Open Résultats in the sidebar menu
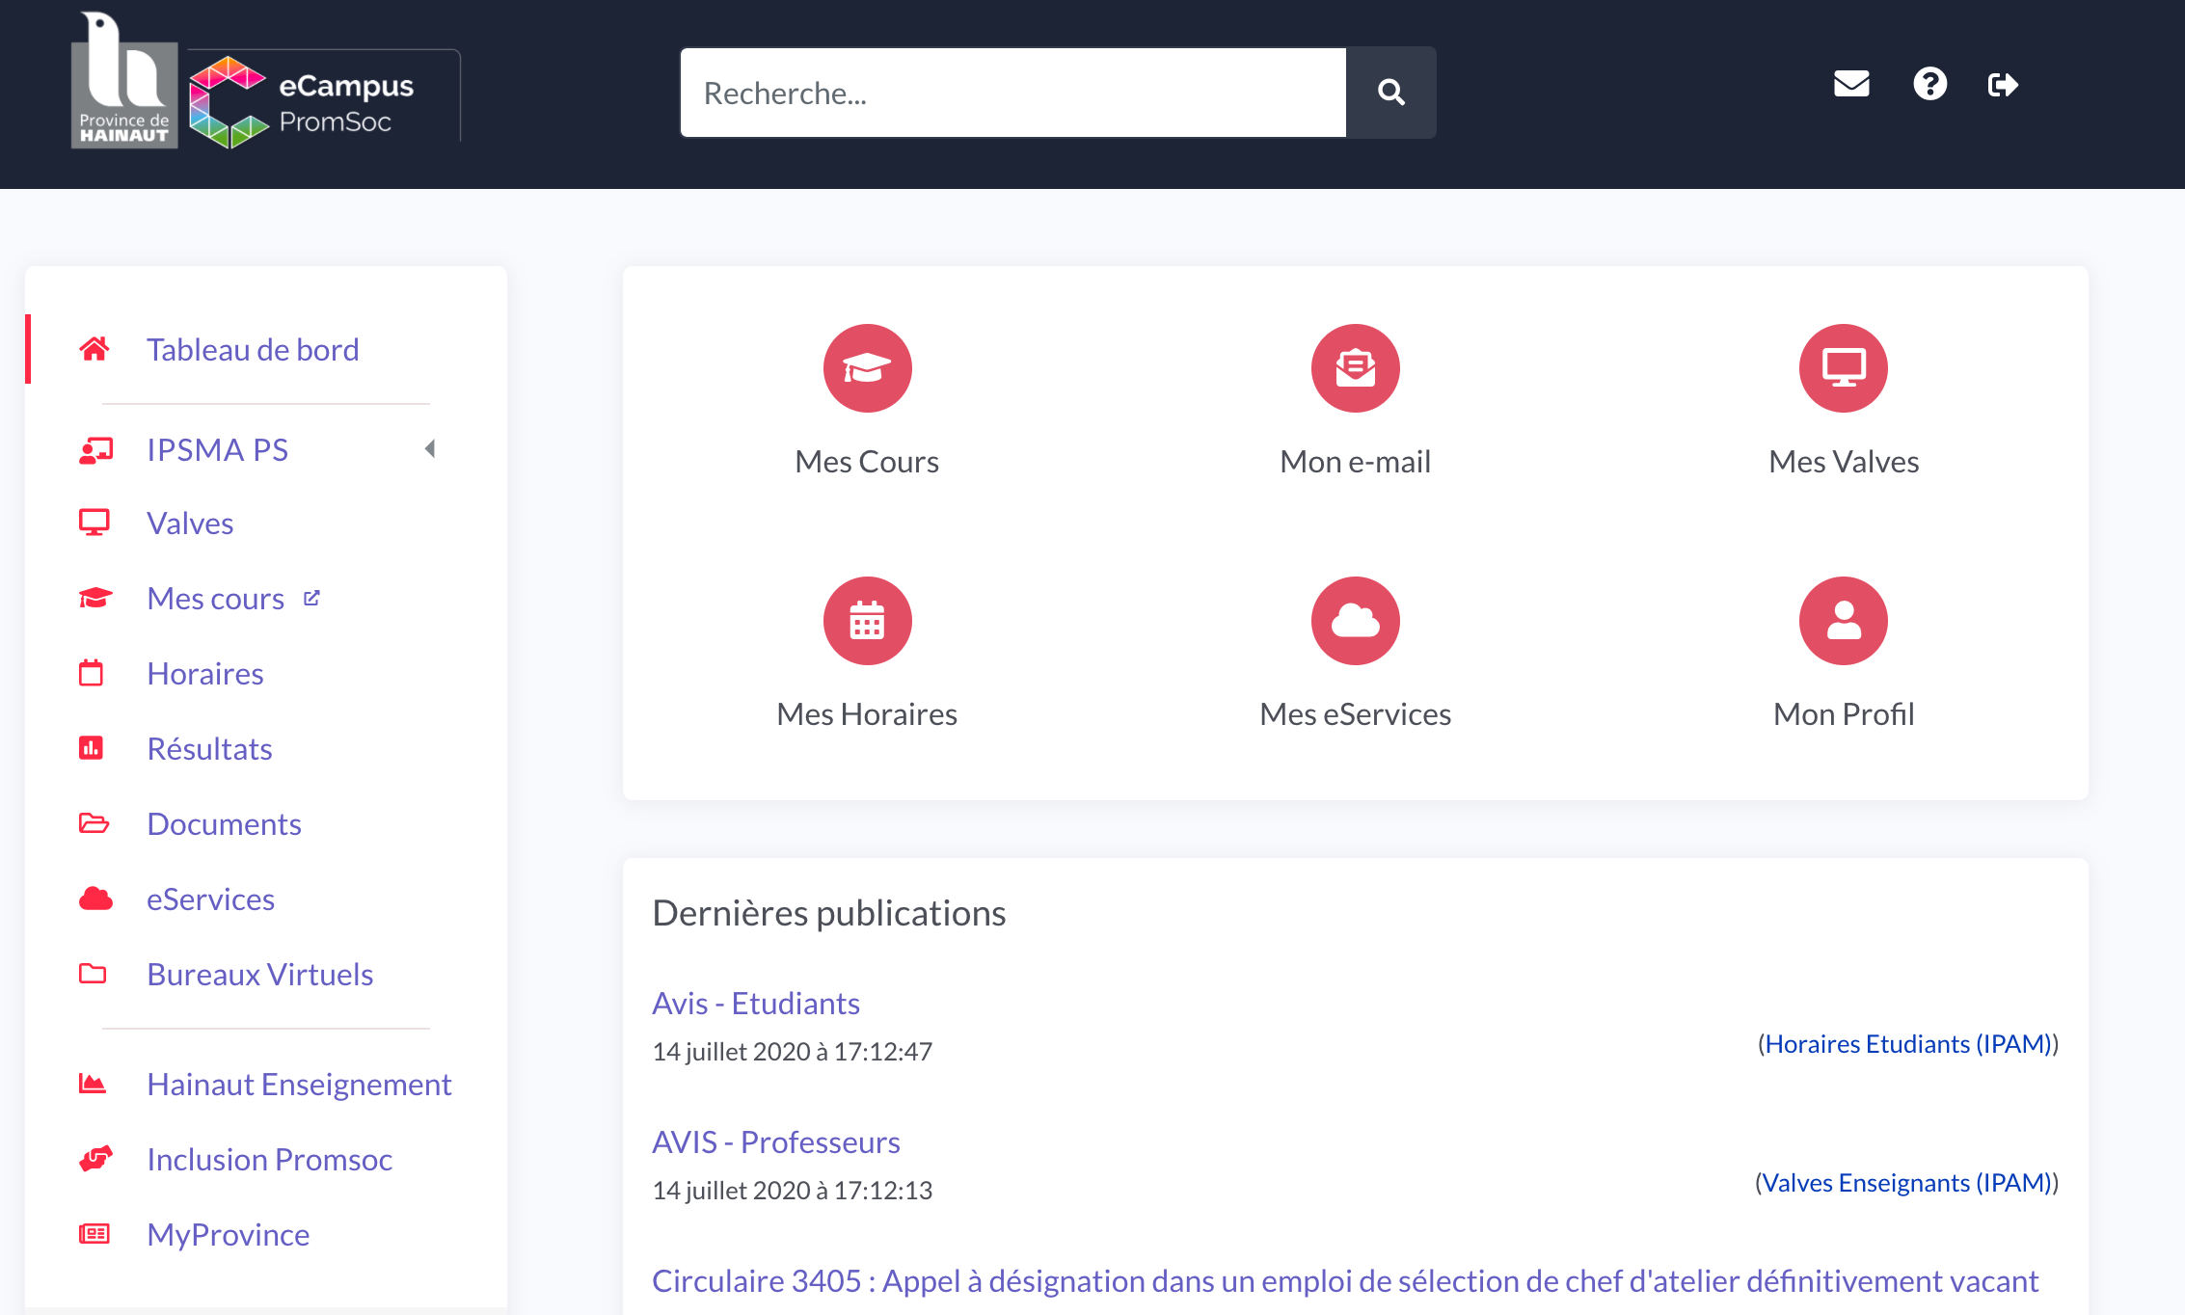Image resolution: width=2185 pixels, height=1315 pixels. click(209, 749)
